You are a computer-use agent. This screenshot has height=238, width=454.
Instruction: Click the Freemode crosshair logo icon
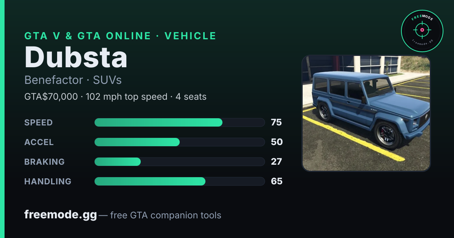[x=422, y=30]
